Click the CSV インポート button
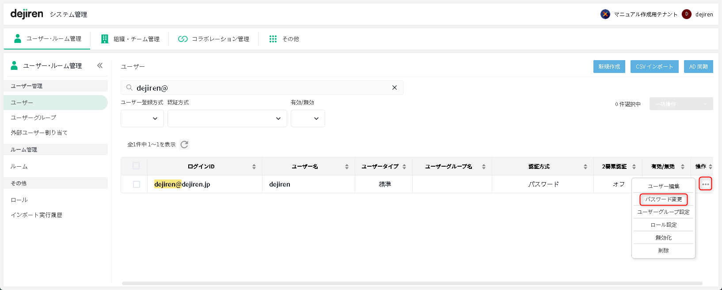722x290 pixels. (654, 67)
